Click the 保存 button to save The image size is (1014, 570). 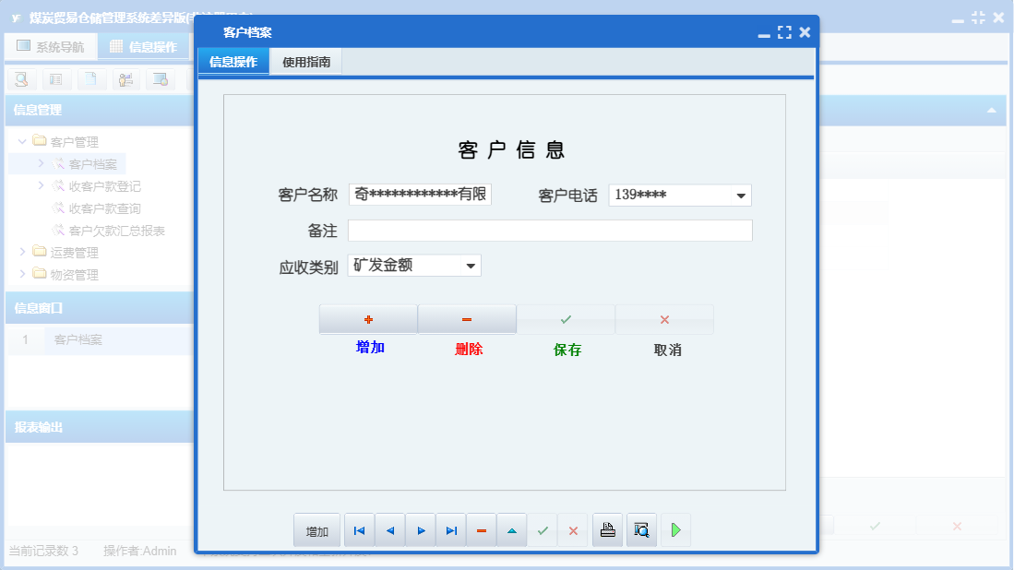(x=566, y=319)
